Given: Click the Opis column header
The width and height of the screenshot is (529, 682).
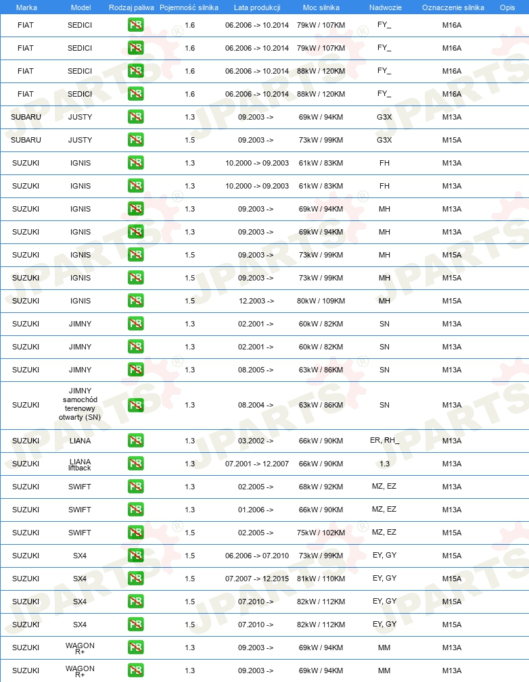Looking at the screenshot, I should pyautogui.click(x=507, y=7).
